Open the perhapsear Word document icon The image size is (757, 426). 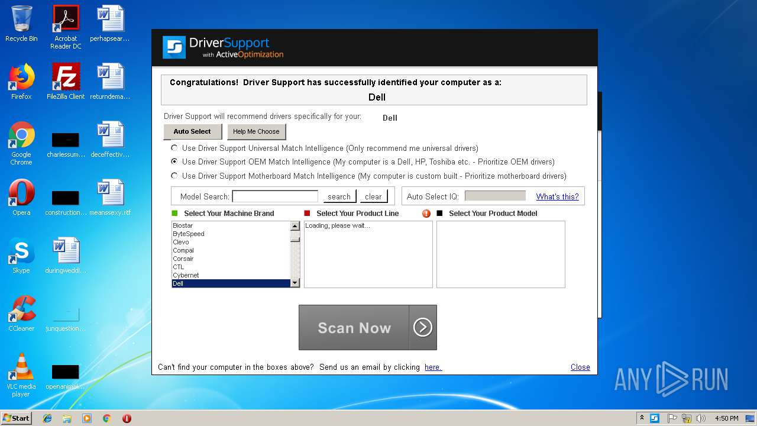(x=110, y=24)
